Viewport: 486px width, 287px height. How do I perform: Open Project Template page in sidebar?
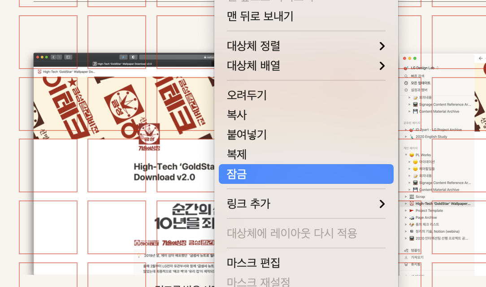pos(429,211)
